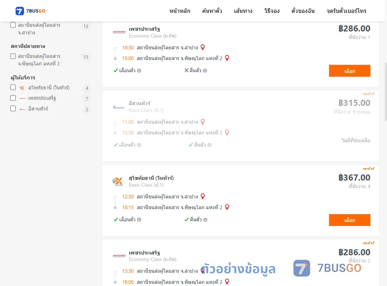Click สุโขทัยธานี logo on the 12:30 trip card
387x286 pixels.
tap(118, 182)
